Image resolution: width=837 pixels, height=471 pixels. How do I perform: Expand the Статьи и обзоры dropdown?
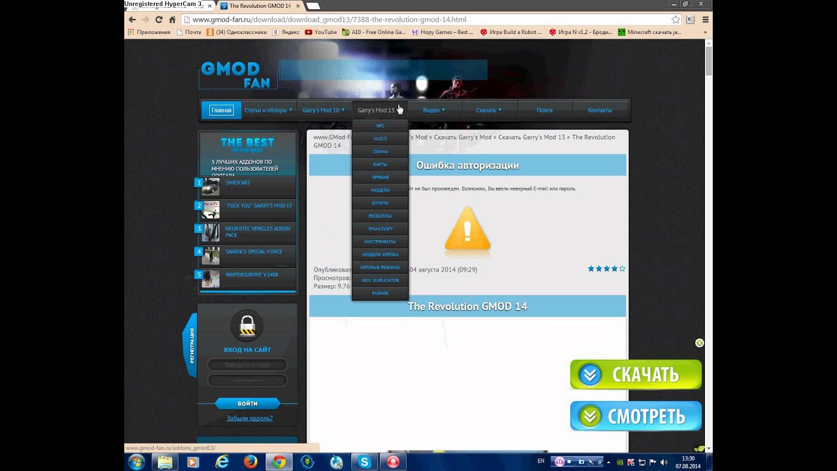click(x=268, y=110)
